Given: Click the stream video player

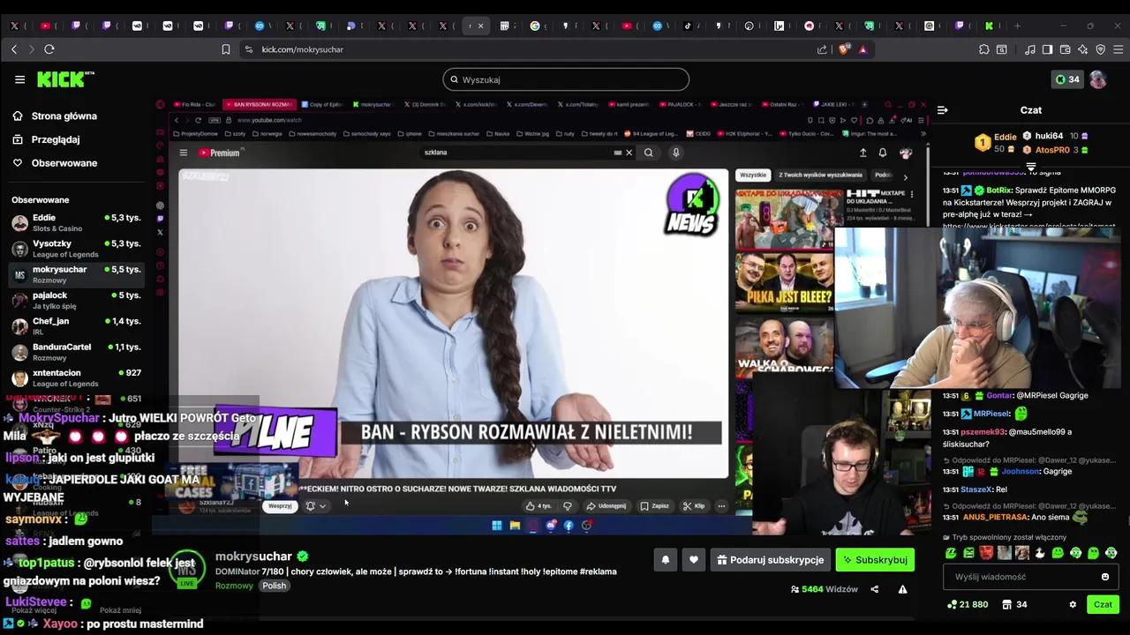Looking at the screenshot, I should [540, 317].
